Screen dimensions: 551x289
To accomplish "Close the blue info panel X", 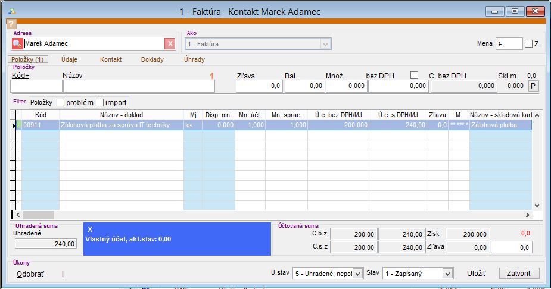I will coord(90,230).
